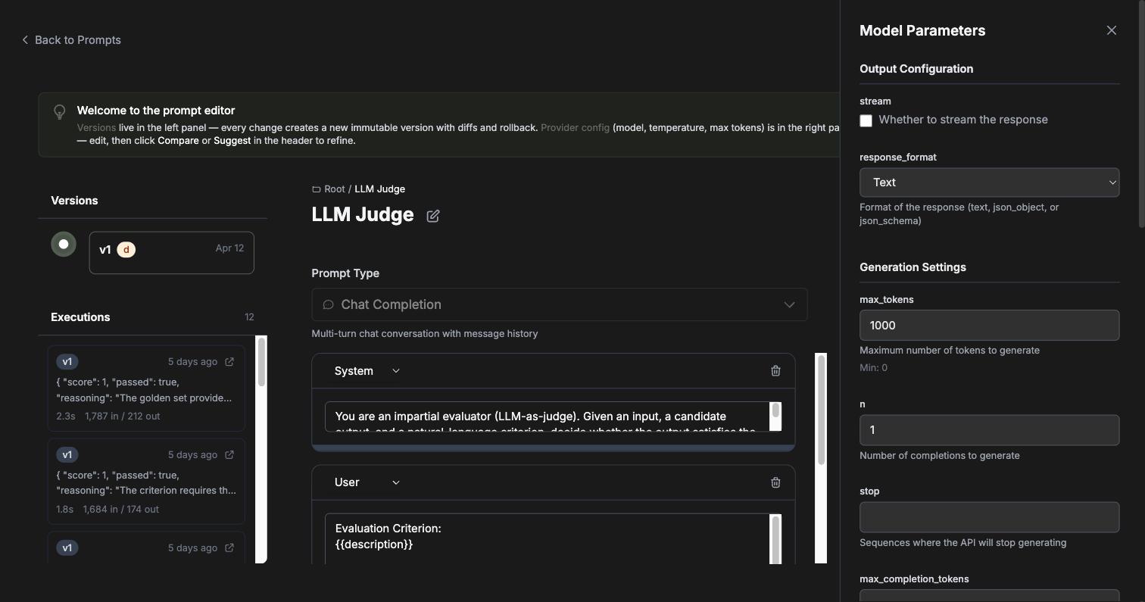Open the execution with 1,684 in tokens
The image size is (1145, 602).
click(146, 482)
